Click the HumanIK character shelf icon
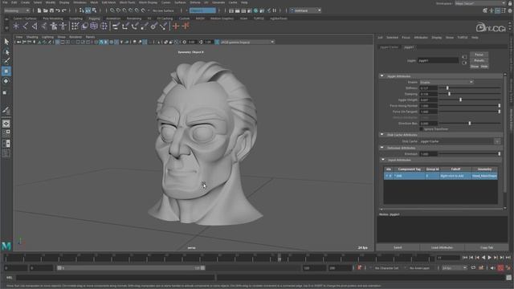 [x=54, y=26]
